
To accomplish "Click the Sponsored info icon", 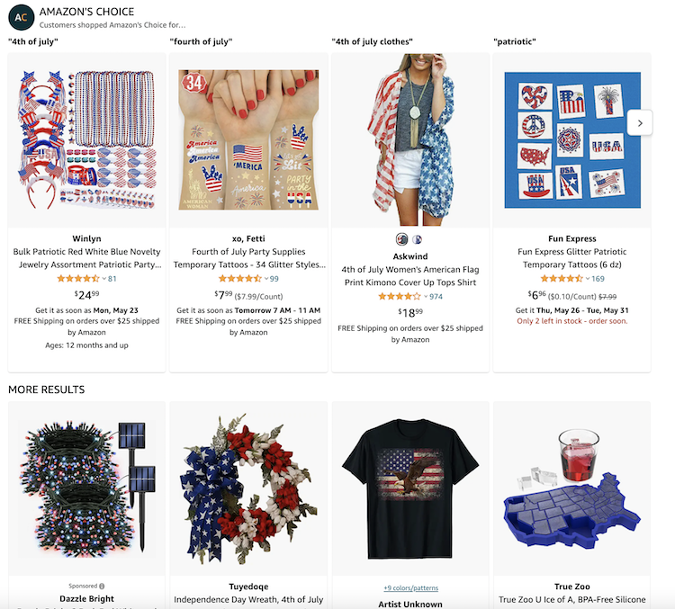I will tap(102, 586).
